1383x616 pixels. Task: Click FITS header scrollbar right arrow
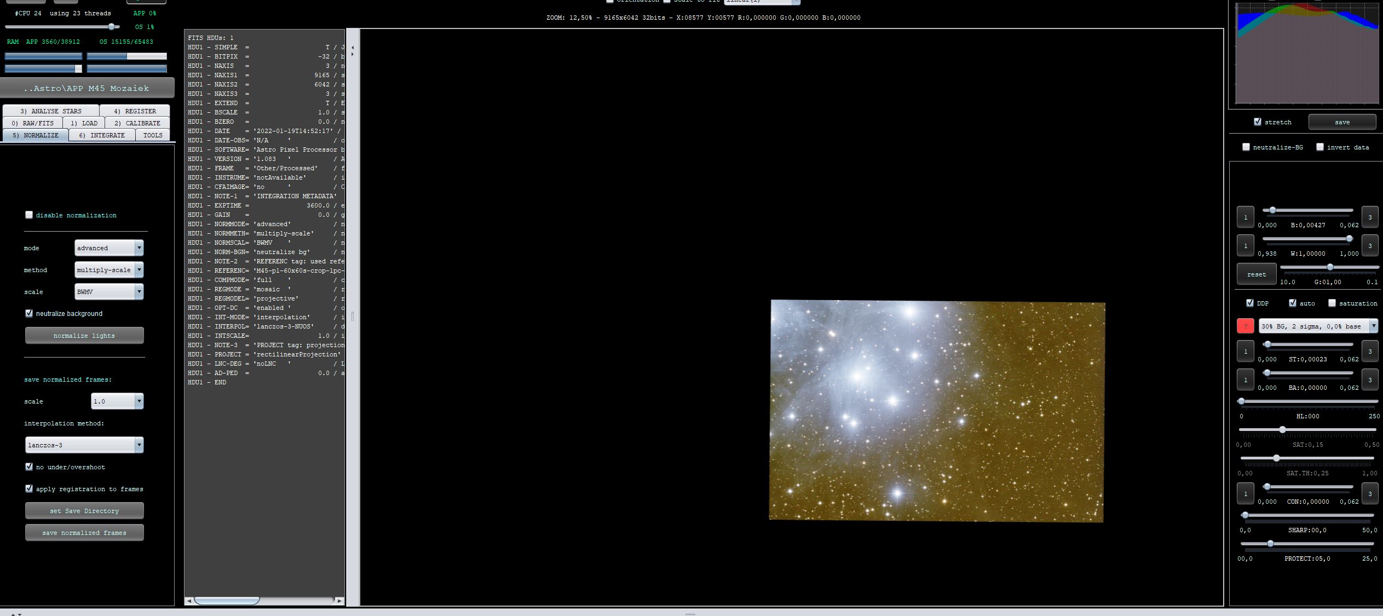339,601
